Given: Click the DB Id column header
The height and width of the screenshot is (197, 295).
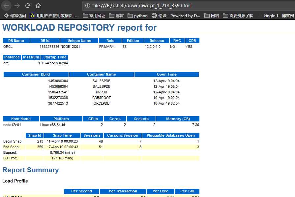Looking at the screenshot, I should pos(45,41).
